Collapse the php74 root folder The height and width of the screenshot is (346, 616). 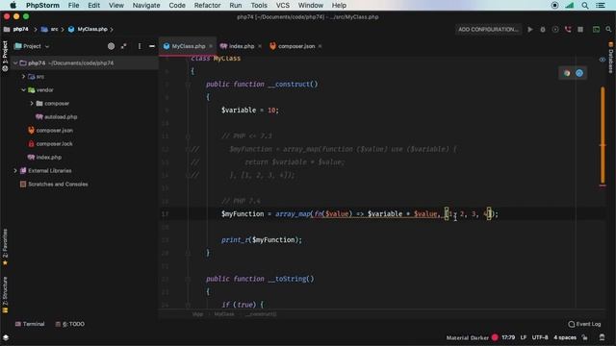coord(15,63)
